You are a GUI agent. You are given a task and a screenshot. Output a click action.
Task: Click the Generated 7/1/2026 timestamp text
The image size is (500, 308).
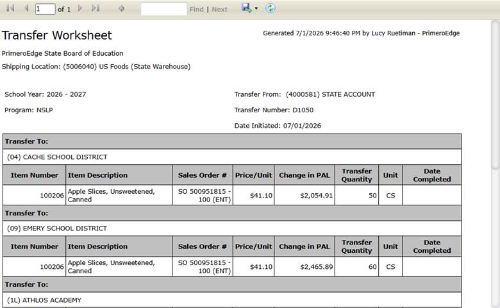tap(362, 33)
